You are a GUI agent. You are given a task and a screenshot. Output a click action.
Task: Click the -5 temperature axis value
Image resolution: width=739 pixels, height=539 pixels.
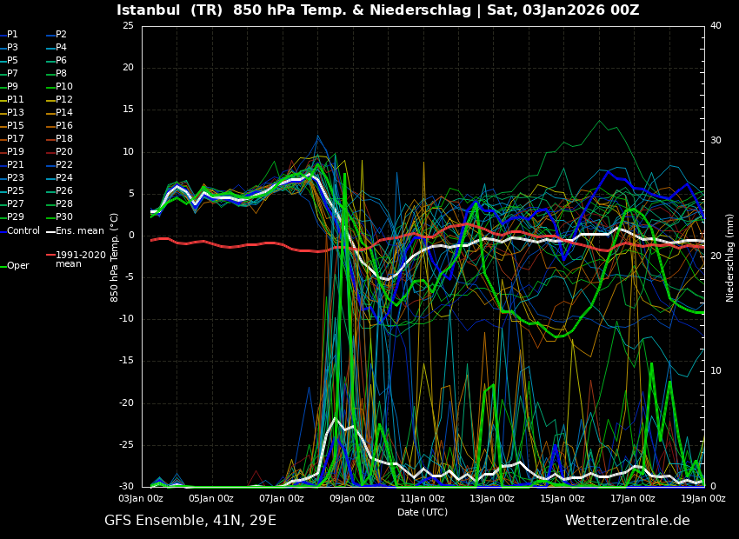pos(130,277)
